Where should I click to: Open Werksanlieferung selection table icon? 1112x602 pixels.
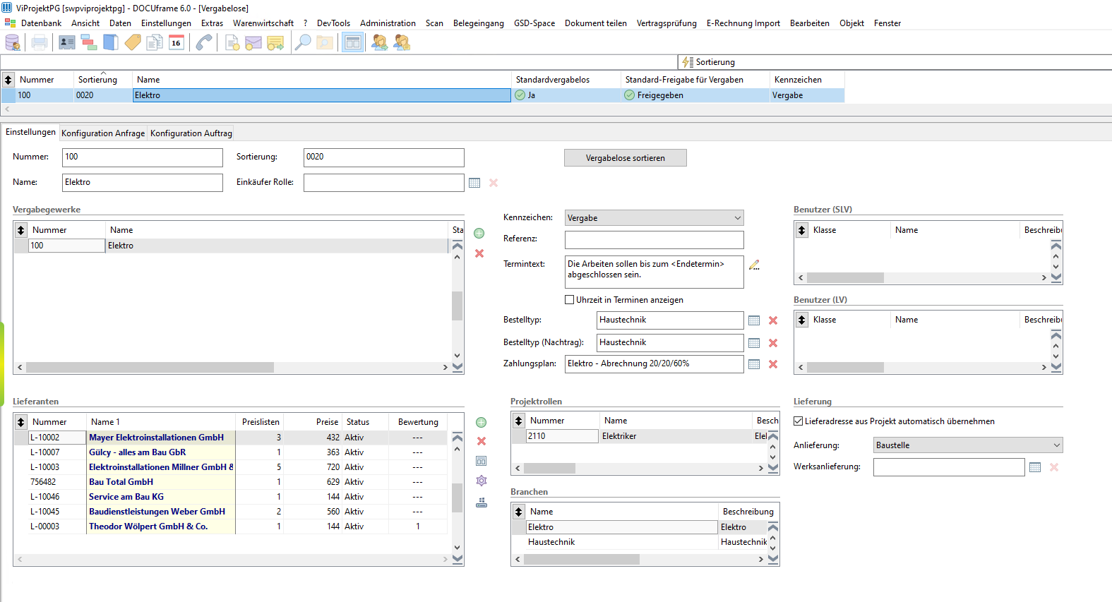pos(1035,467)
